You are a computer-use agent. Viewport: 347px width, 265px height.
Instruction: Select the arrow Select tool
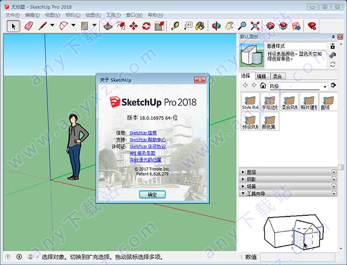click(13, 26)
